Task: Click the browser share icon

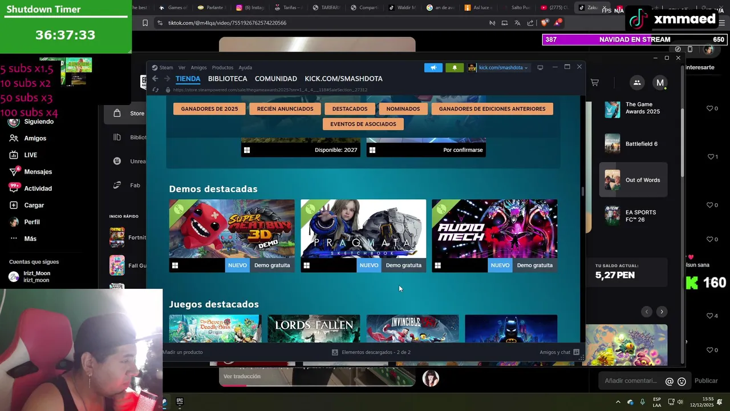Action: (x=530, y=23)
